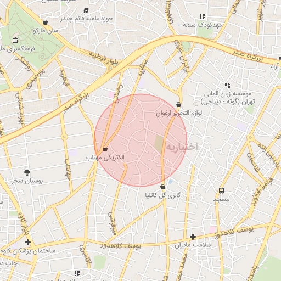
Task: Click the bus stop icon above مسجد
Action: click(221, 191)
